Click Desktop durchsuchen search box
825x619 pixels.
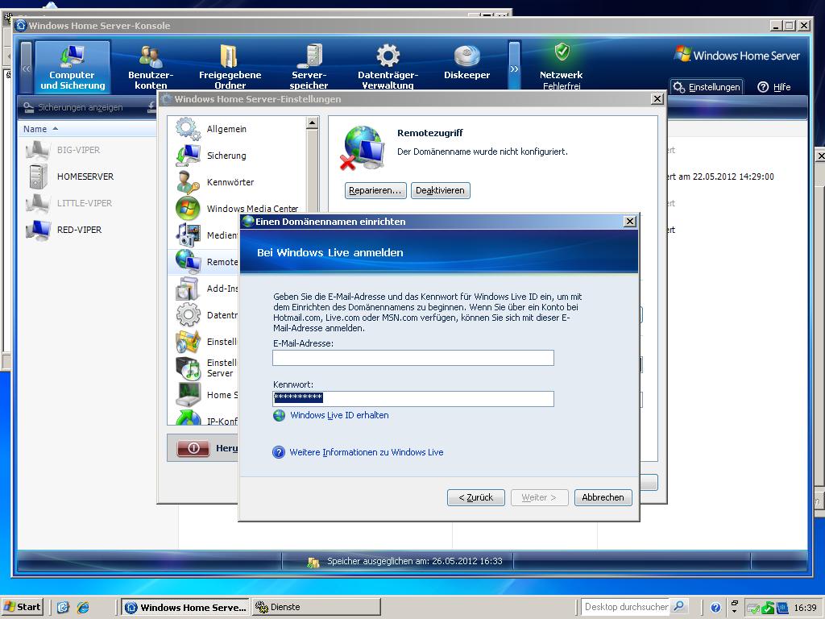pyautogui.click(x=625, y=607)
